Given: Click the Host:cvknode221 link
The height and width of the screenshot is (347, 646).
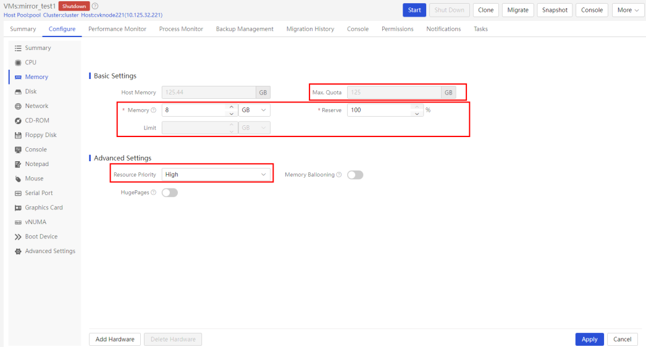Looking at the screenshot, I should click(122, 15).
